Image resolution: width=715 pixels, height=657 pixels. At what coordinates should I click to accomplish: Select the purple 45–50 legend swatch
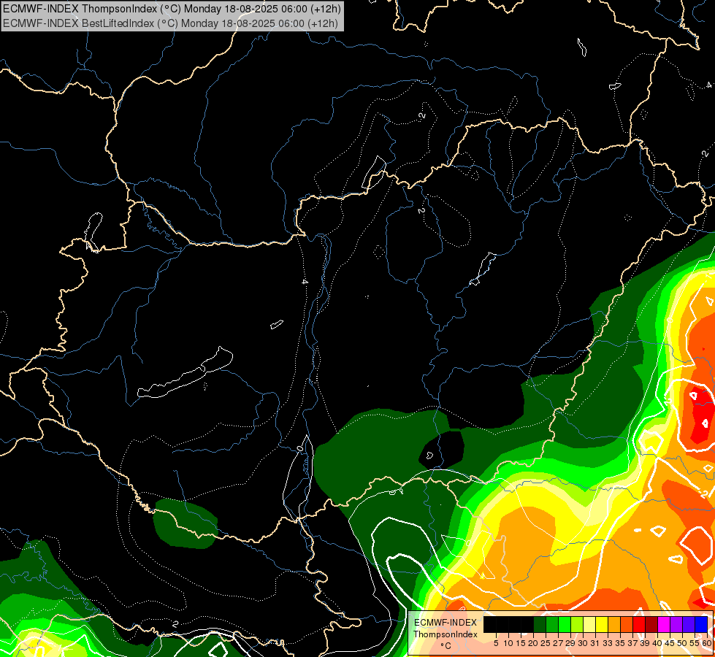(676, 624)
